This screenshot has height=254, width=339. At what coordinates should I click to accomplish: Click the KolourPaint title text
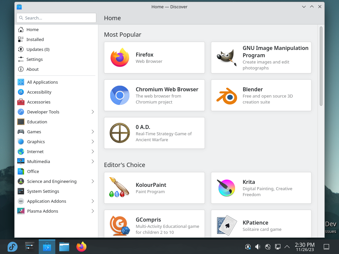point(151,185)
